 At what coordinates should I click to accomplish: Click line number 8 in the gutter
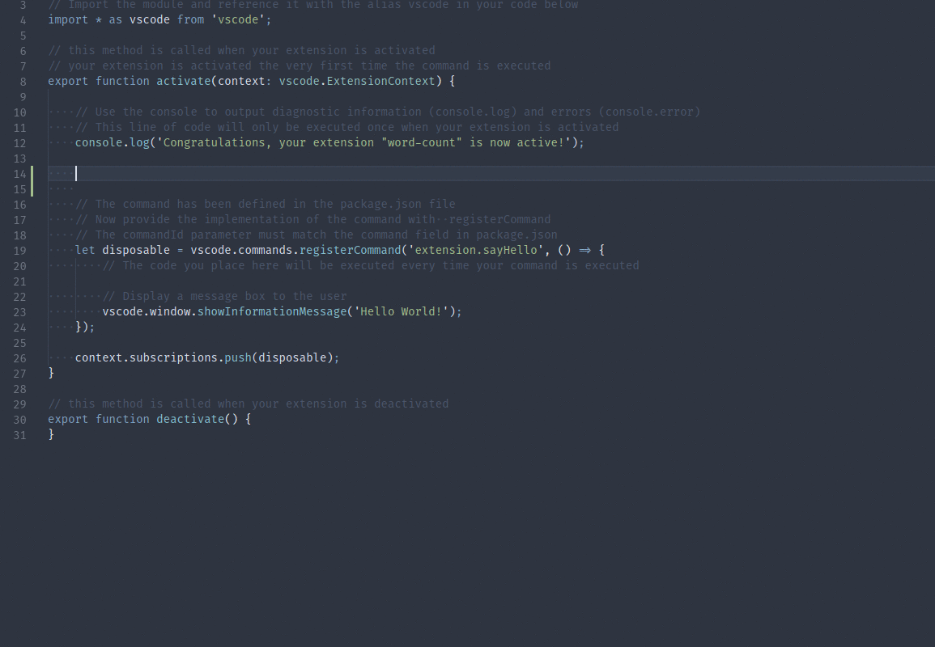pos(19,81)
